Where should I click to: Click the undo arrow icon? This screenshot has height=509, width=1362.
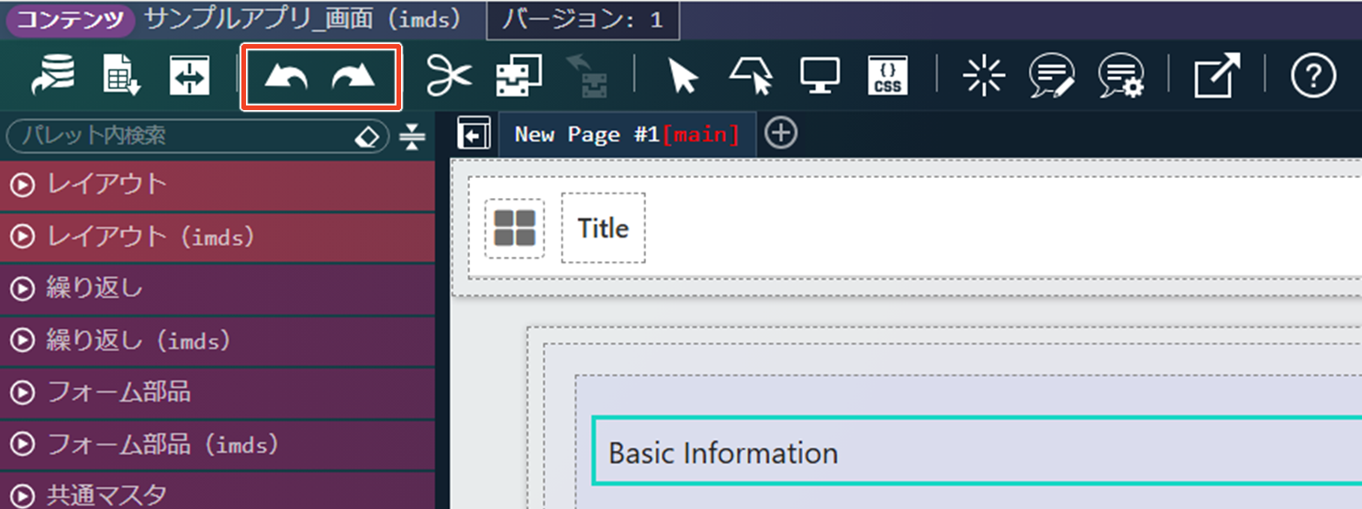pyautogui.click(x=285, y=77)
